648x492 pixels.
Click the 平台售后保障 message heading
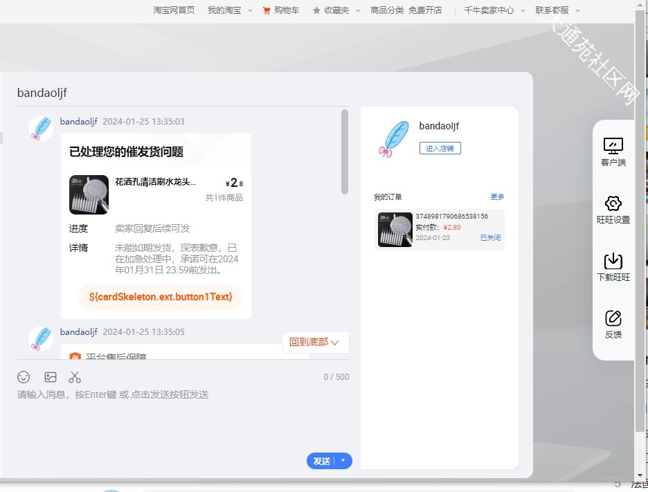[x=116, y=356]
